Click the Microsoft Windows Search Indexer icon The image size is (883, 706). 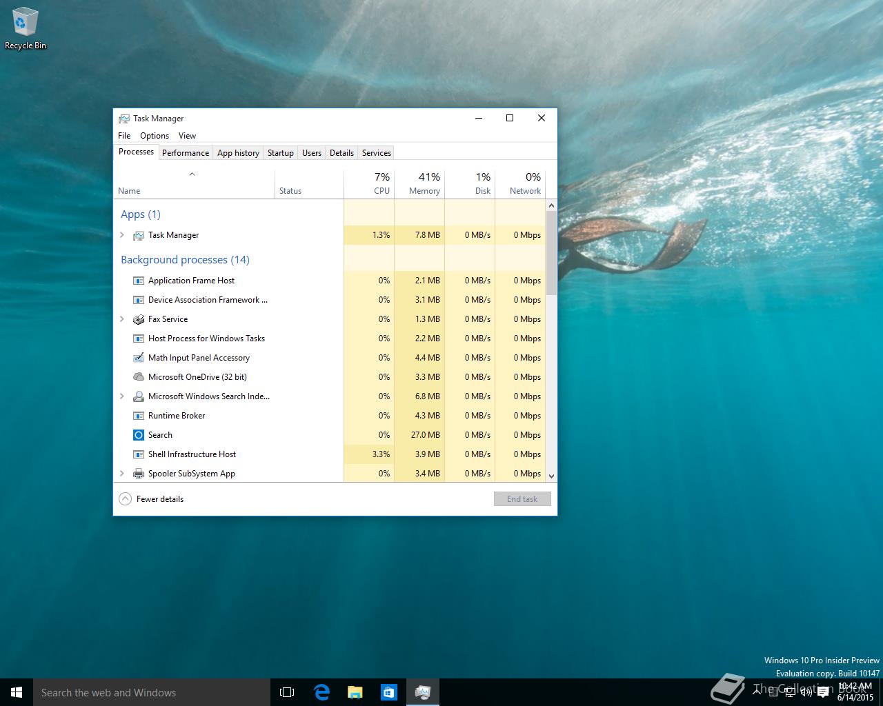coord(138,396)
